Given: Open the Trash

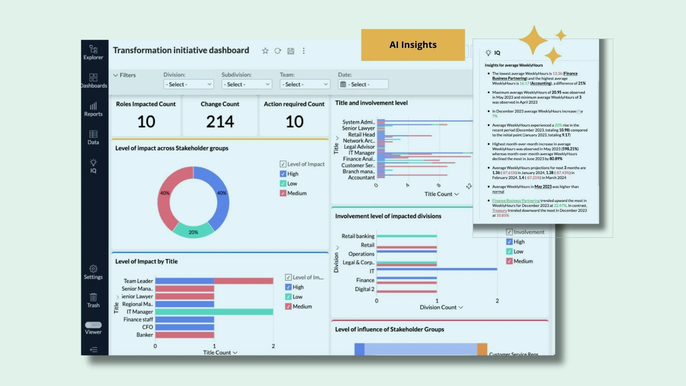Looking at the screenshot, I should (93, 300).
